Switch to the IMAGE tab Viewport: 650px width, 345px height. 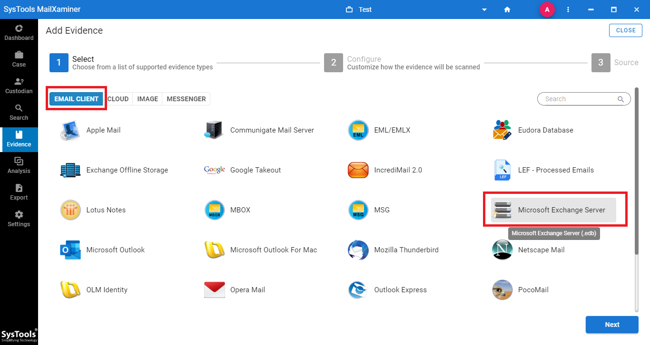[x=148, y=99]
